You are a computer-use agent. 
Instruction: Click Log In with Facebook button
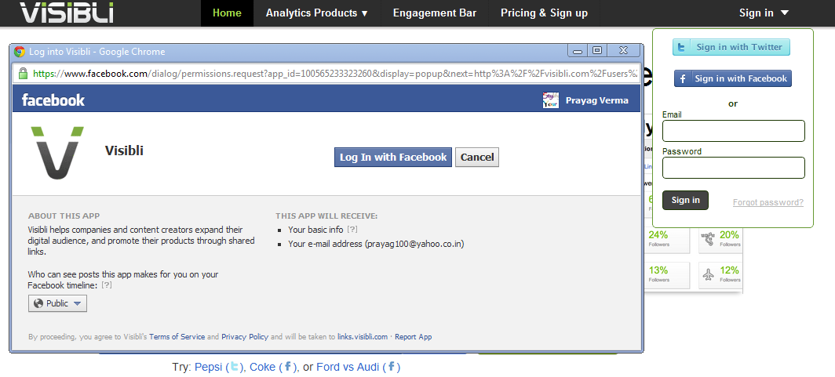(393, 158)
